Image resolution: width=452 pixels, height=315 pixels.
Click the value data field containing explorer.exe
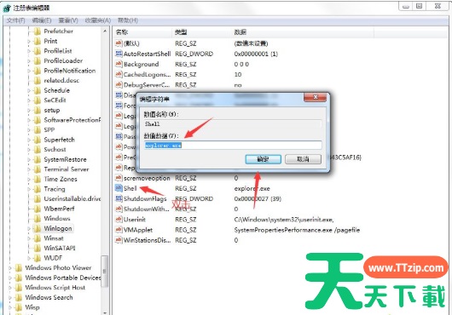pyautogui.click(x=233, y=146)
